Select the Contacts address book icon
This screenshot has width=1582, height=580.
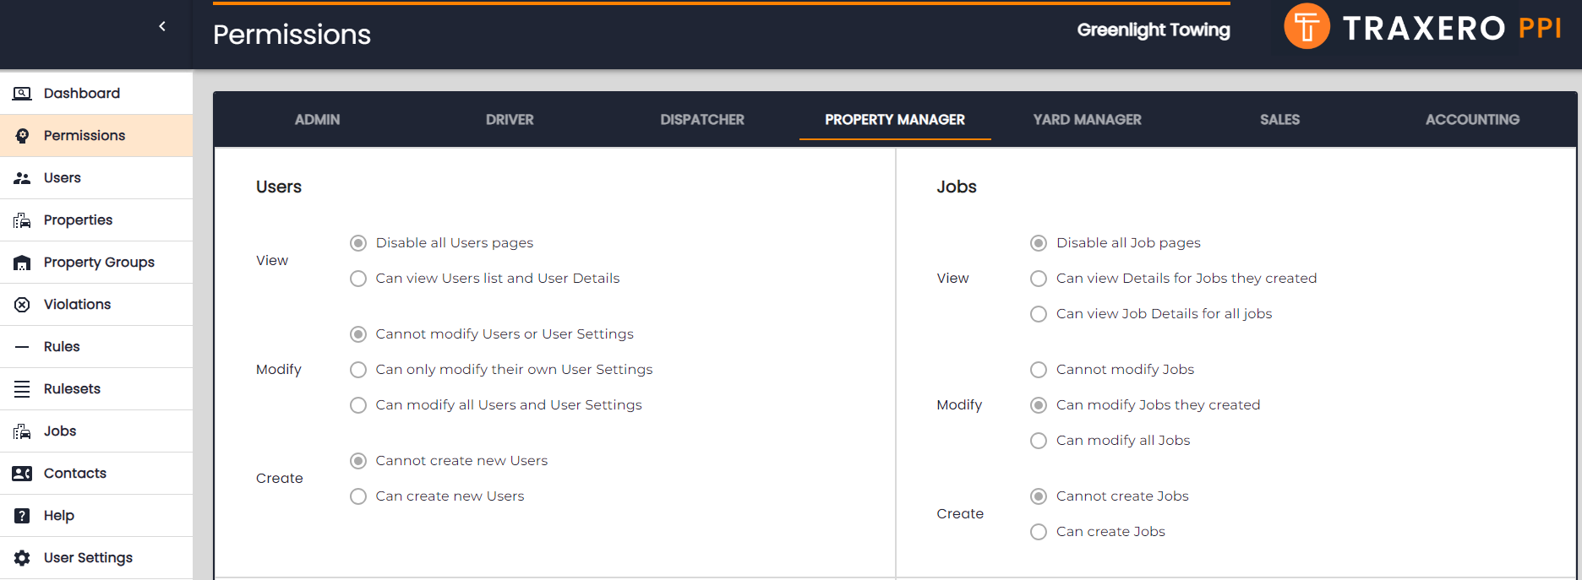(x=21, y=473)
